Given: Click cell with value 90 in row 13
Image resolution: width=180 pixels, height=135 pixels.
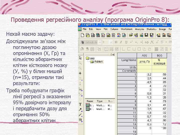Looking at the screenshot, I should click(159, 120).
